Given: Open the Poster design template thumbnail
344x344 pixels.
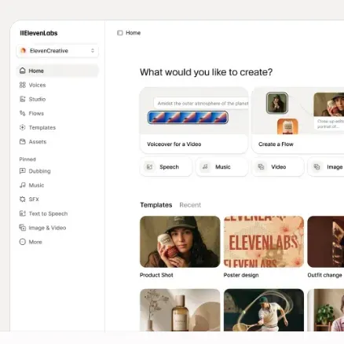Looking at the screenshot, I should (x=264, y=242).
